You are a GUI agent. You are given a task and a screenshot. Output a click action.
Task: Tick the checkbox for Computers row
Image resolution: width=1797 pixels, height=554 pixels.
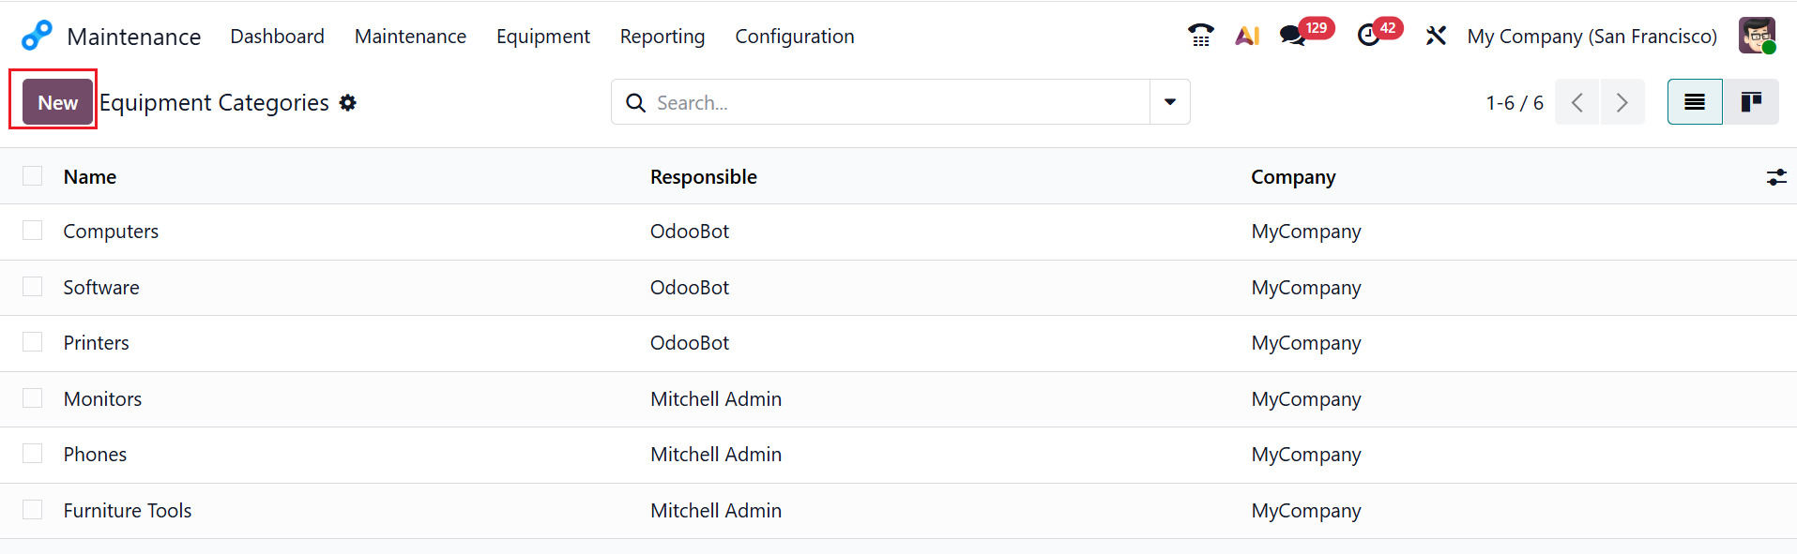(33, 231)
